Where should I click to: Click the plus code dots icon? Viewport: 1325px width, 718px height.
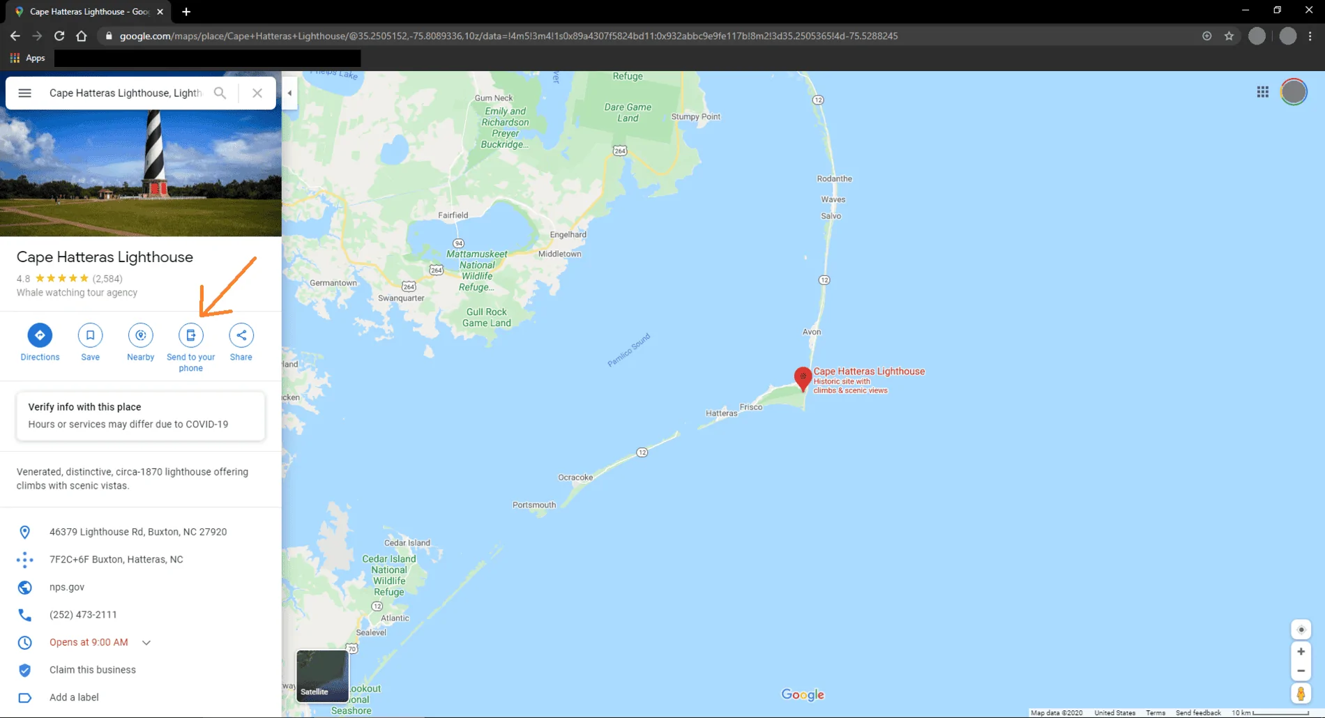(x=24, y=559)
